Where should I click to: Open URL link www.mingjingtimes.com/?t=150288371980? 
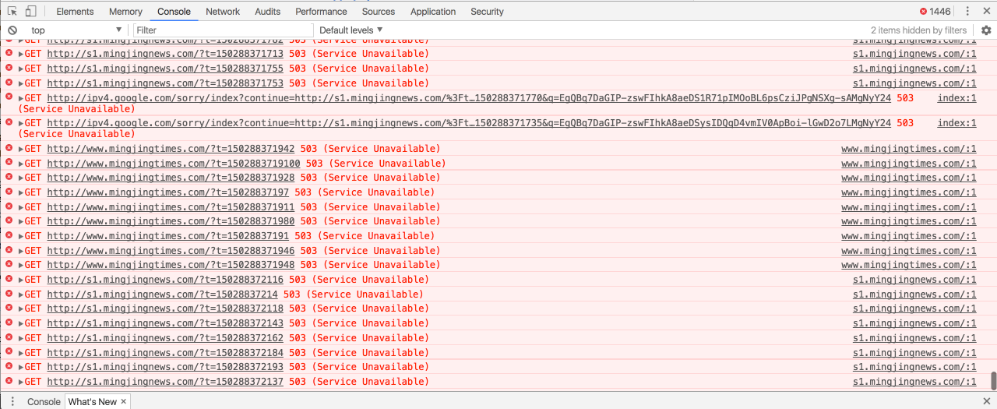click(x=171, y=221)
